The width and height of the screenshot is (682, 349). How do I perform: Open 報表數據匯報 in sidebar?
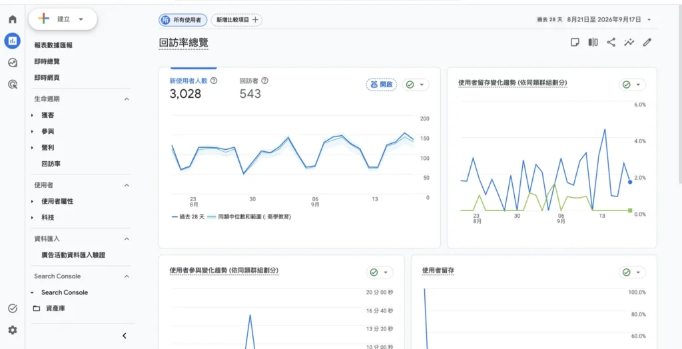point(53,45)
